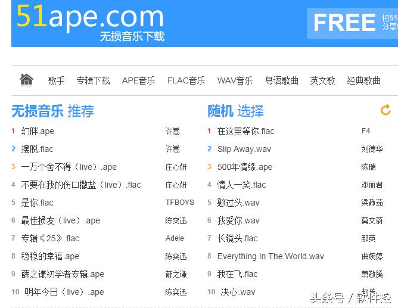Go to the FLAC音乐 section
Viewport: 398px width, 308px height.
pyautogui.click(x=186, y=80)
